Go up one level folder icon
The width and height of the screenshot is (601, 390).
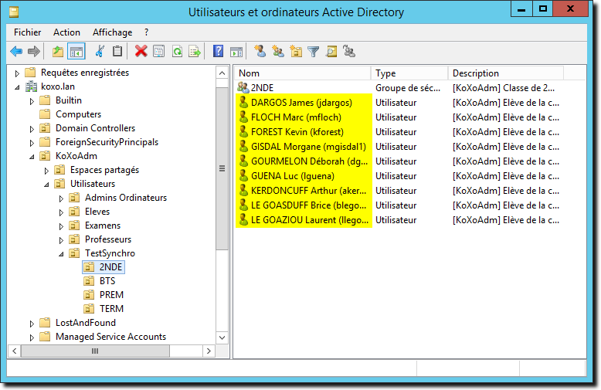58,51
